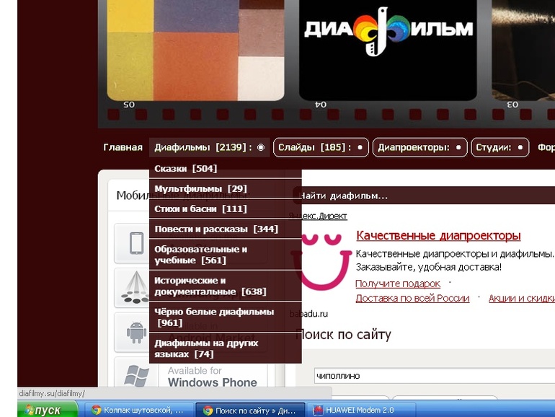Click the Windows Phone logo icon
555x417 pixels.
point(137,376)
